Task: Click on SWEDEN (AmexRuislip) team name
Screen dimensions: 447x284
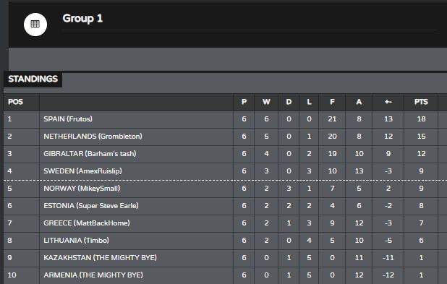Action: tap(82, 171)
